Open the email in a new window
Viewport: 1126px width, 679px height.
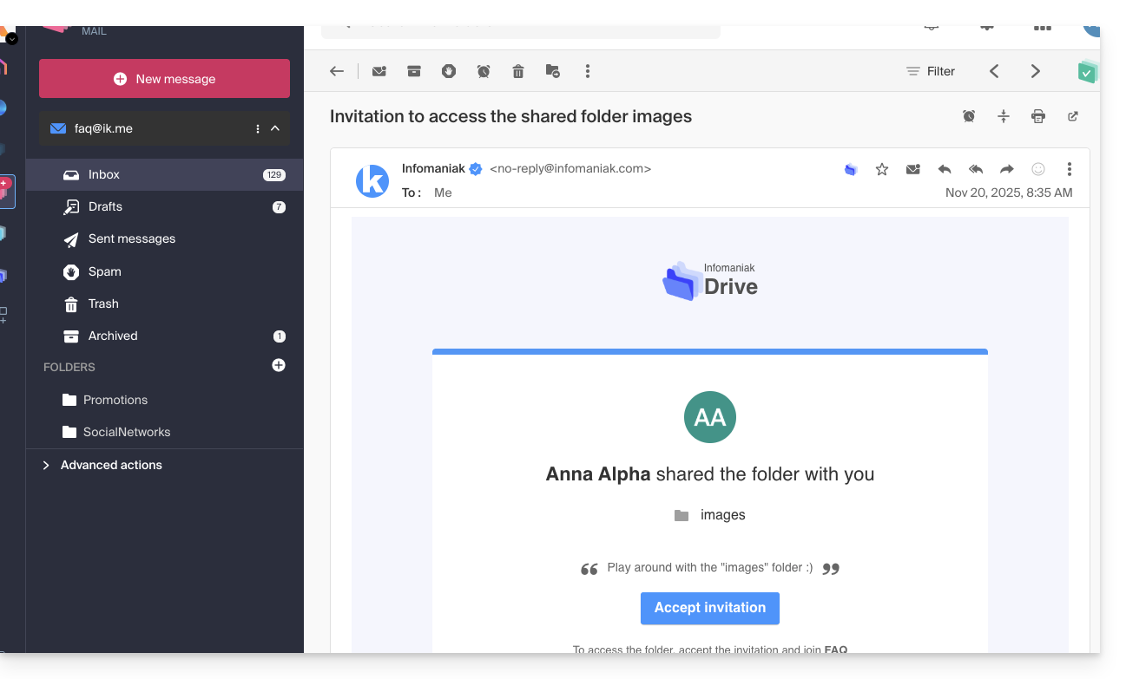coord(1073,116)
